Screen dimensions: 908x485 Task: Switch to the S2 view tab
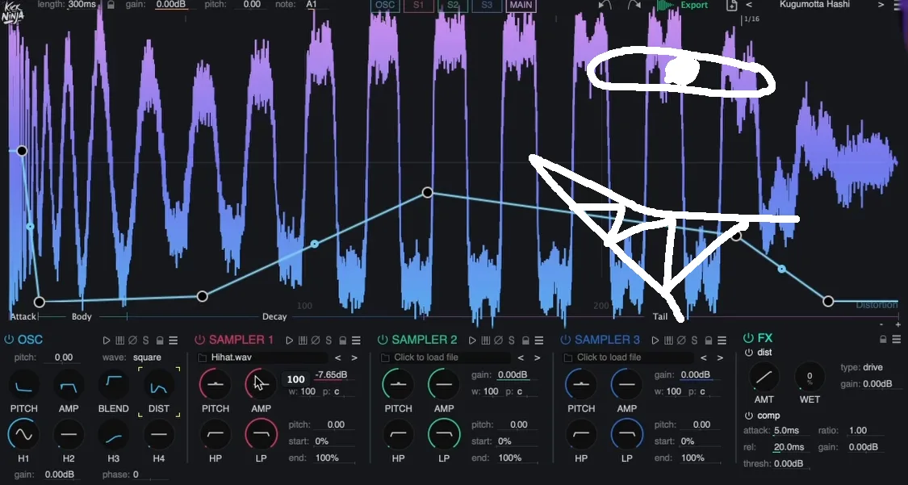point(453,5)
